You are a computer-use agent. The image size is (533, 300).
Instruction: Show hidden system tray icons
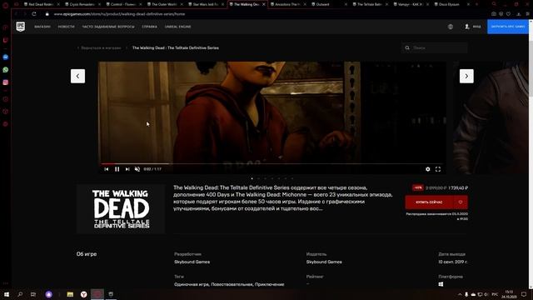[460, 294]
